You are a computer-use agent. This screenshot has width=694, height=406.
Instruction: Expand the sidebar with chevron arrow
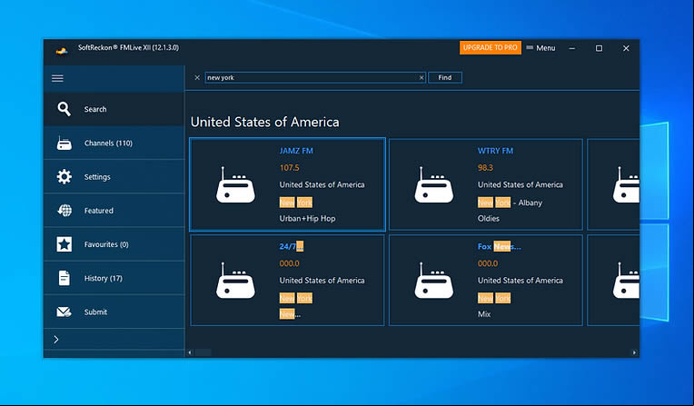tap(56, 340)
